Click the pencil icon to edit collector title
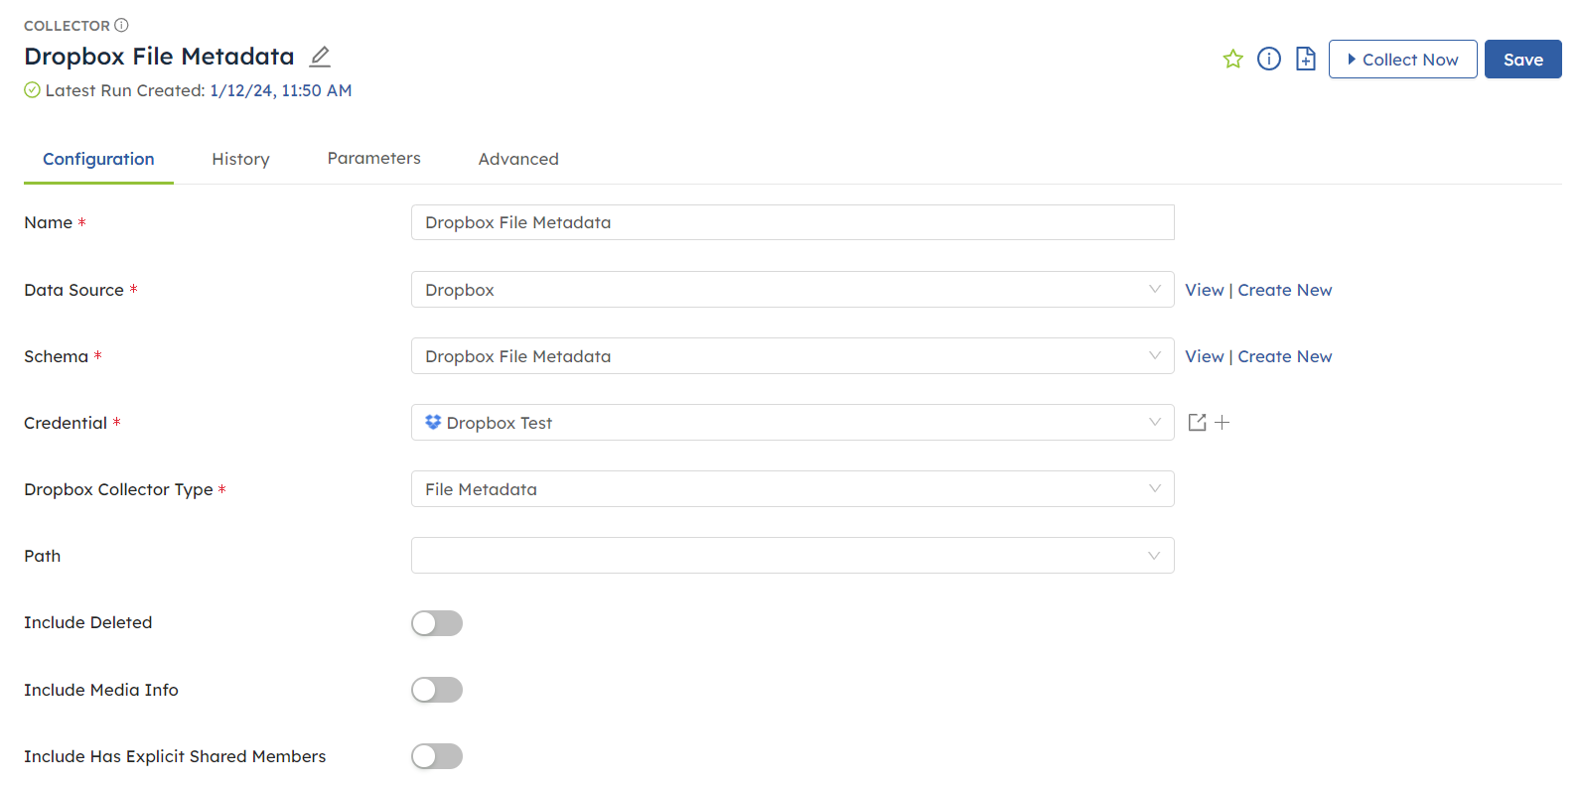 point(320,57)
